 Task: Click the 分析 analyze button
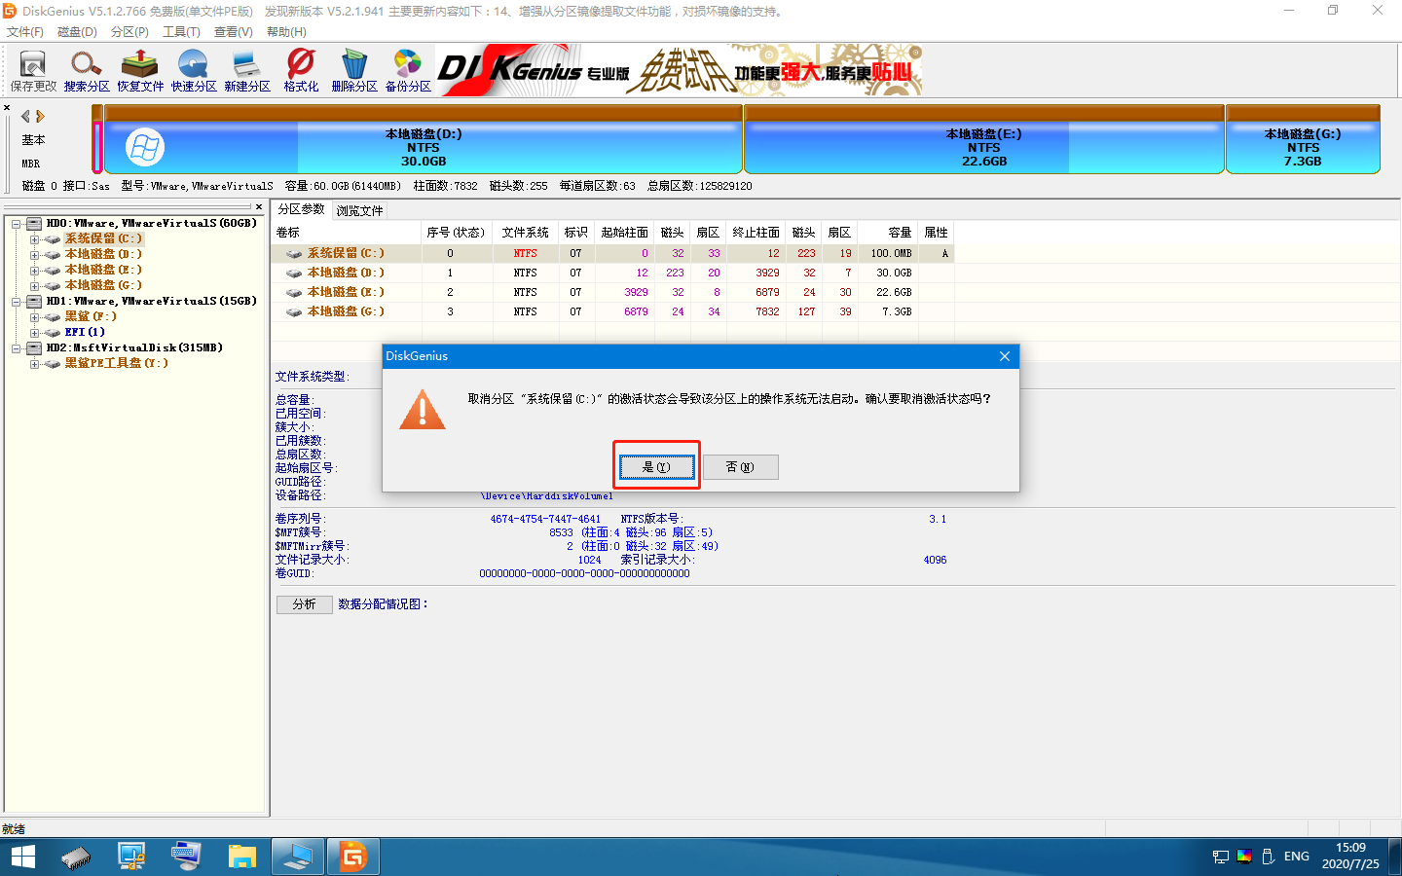click(305, 604)
